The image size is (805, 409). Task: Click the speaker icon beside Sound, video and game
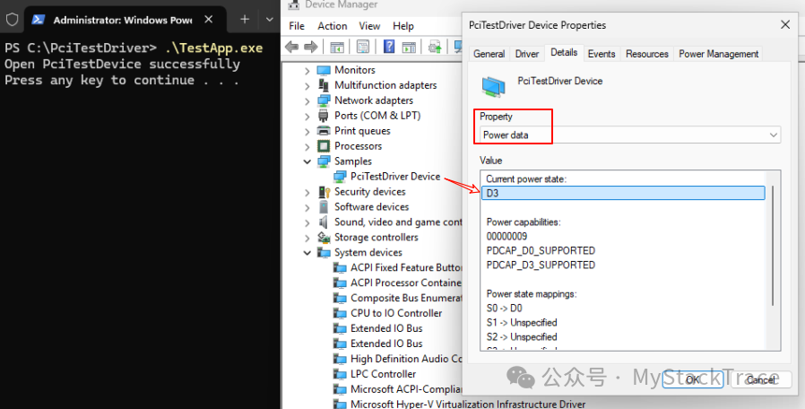point(324,222)
